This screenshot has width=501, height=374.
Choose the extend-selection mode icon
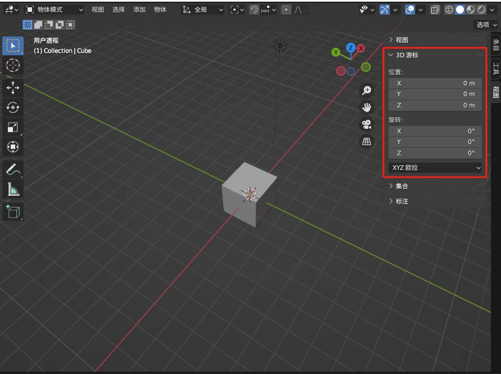(38, 25)
